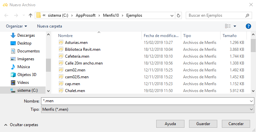Create a Nueva carpeta
This screenshot has height=132, width=256.
pyautogui.click(x=50, y=26)
